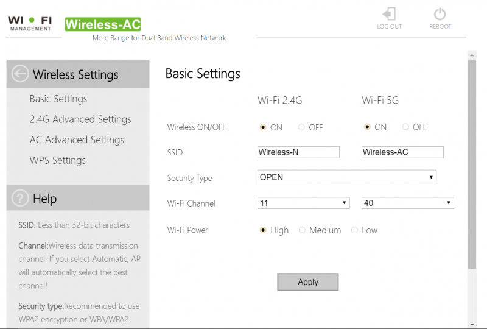The height and width of the screenshot is (329, 487).
Task: Click the Wi-Fi 2.4G column heading
Action: (279, 100)
